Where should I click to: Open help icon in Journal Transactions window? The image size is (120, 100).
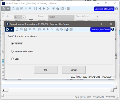pyautogui.click(x=116, y=9)
